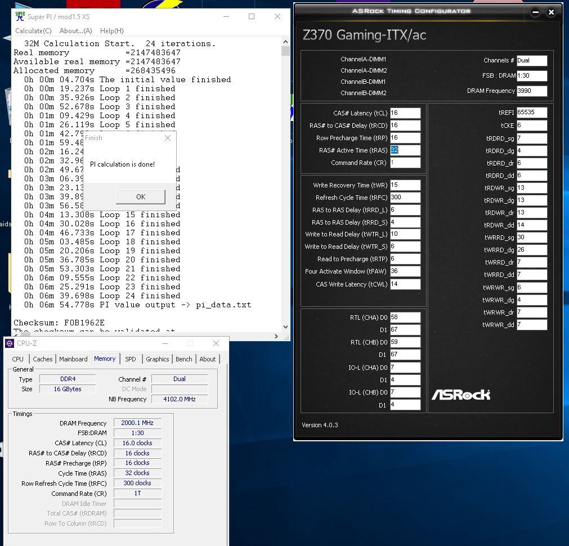569x546 pixels.
Task: Click the RAS# Active Time (tRAS) field
Action: tap(405, 150)
